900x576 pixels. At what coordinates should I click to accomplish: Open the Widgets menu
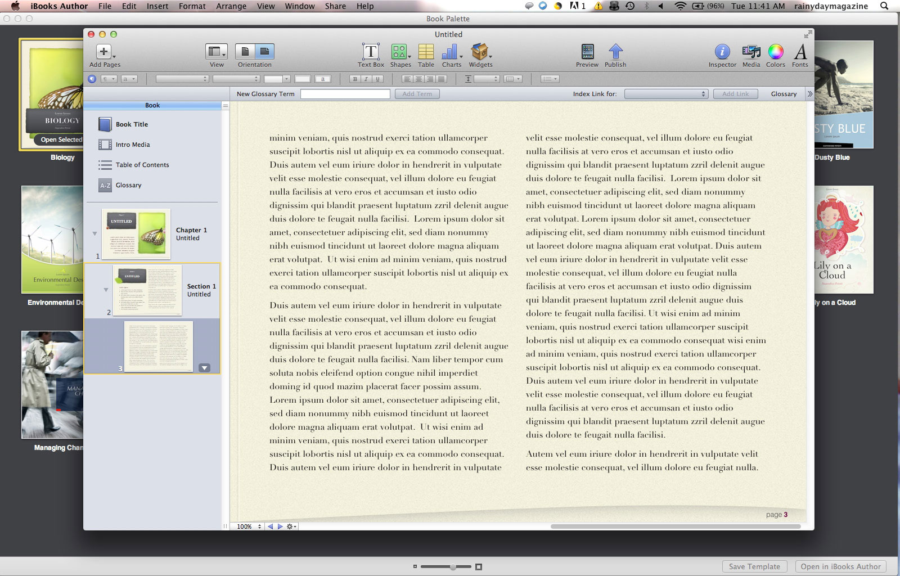click(480, 52)
